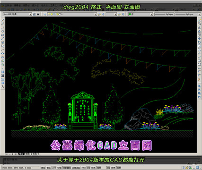Image resolution: width=202 pixels, height=170 pixels.
Task: Select the Multiline Text 'A' tool
Action: point(3,87)
